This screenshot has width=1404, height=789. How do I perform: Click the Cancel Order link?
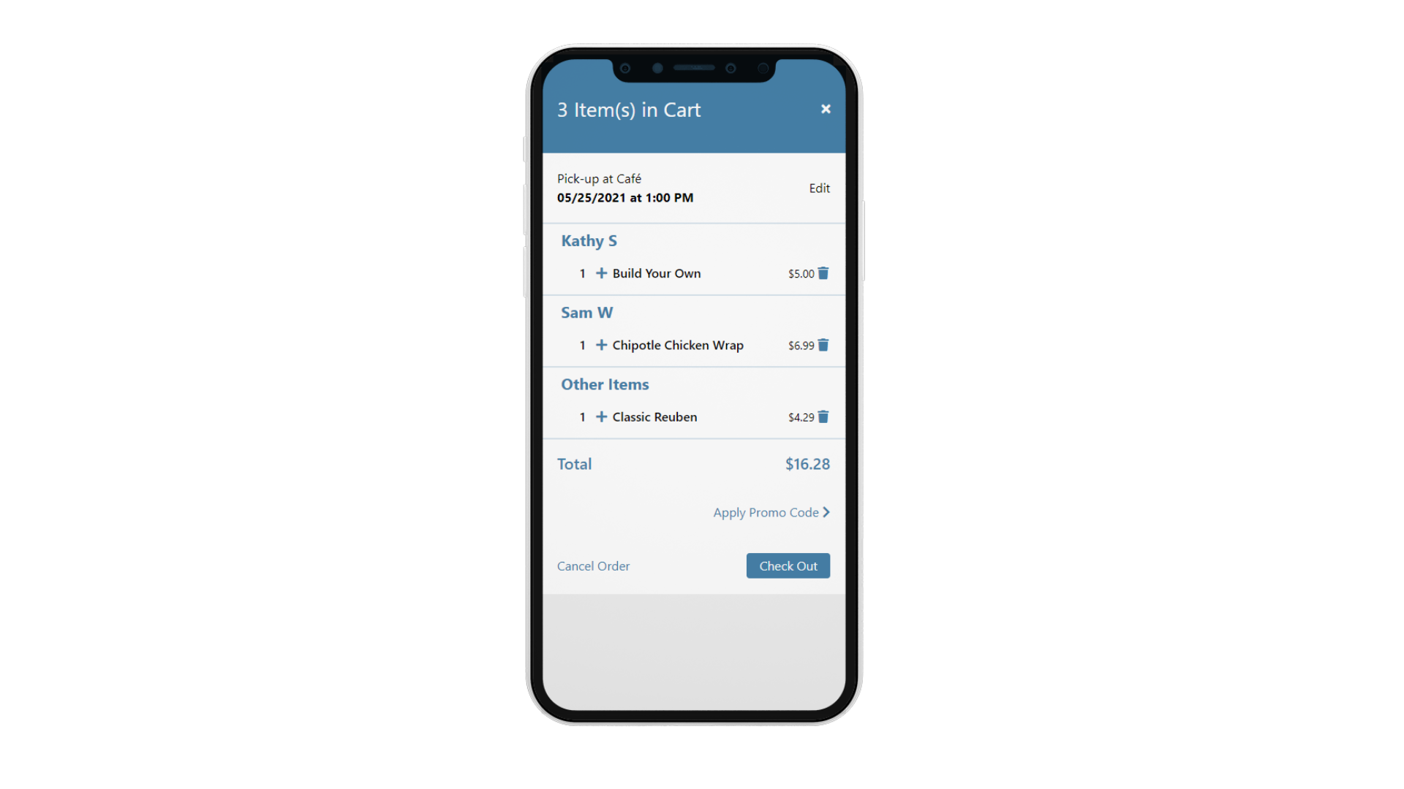click(x=594, y=565)
